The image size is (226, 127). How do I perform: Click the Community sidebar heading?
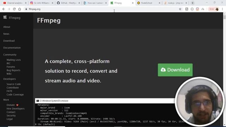click(10, 55)
